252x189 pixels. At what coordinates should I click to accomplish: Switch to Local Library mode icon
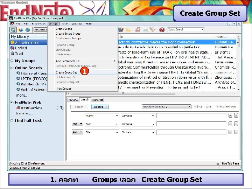tap(21, 30)
